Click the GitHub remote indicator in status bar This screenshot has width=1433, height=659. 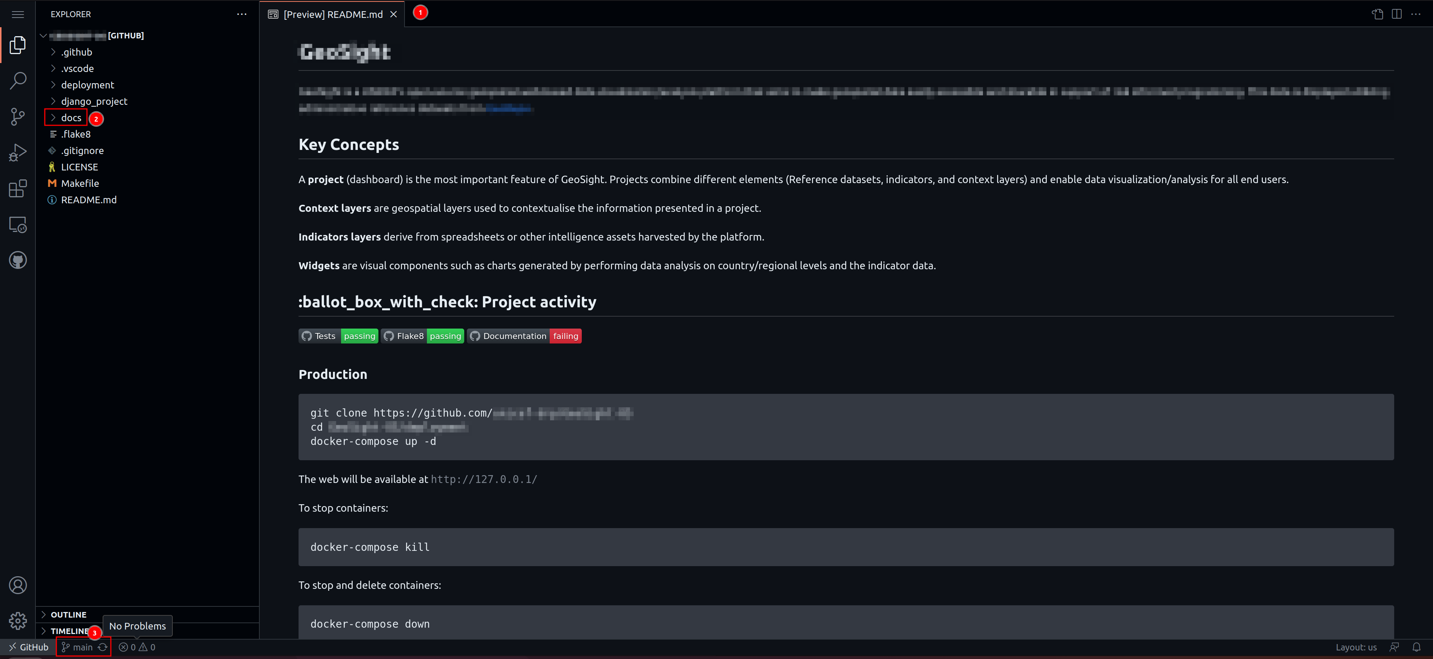(x=28, y=647)
